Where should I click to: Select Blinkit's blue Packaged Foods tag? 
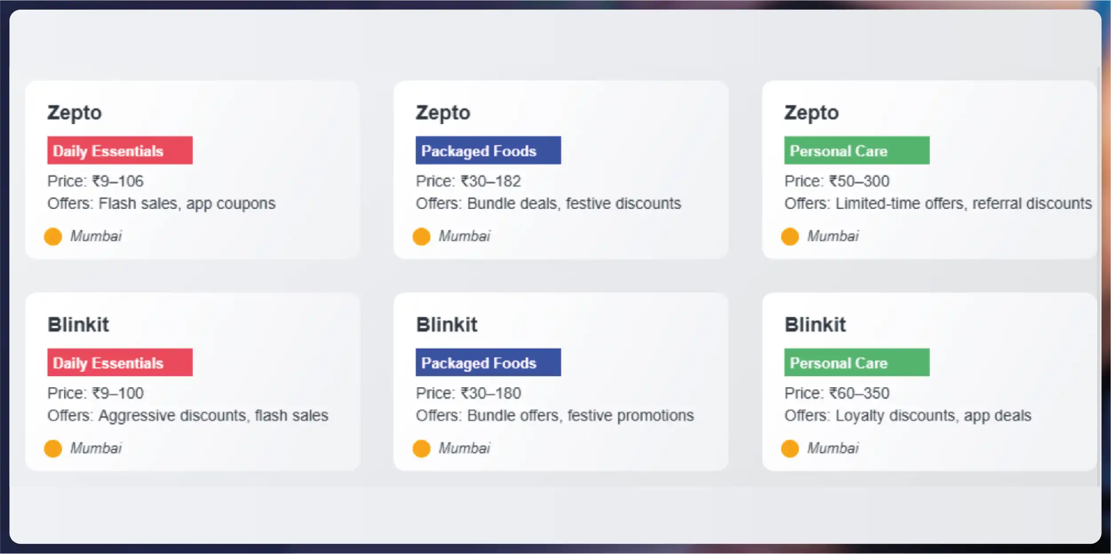488,363
